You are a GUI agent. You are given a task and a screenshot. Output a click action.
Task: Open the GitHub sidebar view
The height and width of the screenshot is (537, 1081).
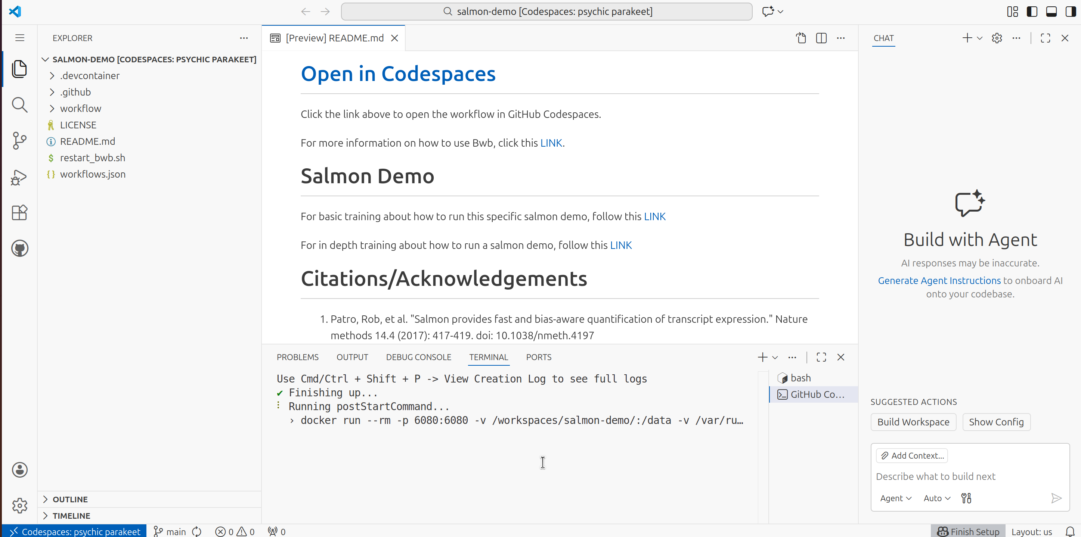click(x=19, y=248)
